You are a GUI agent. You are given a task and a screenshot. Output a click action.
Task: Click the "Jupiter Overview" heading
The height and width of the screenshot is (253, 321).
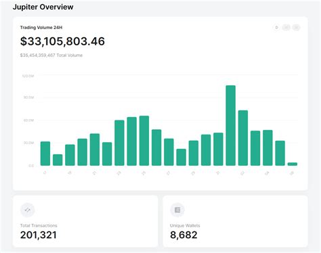tap(43, 7)
